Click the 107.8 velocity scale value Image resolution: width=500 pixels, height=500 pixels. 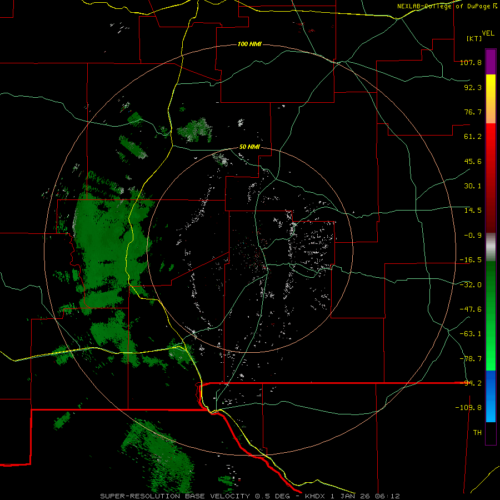coord(471,62)
